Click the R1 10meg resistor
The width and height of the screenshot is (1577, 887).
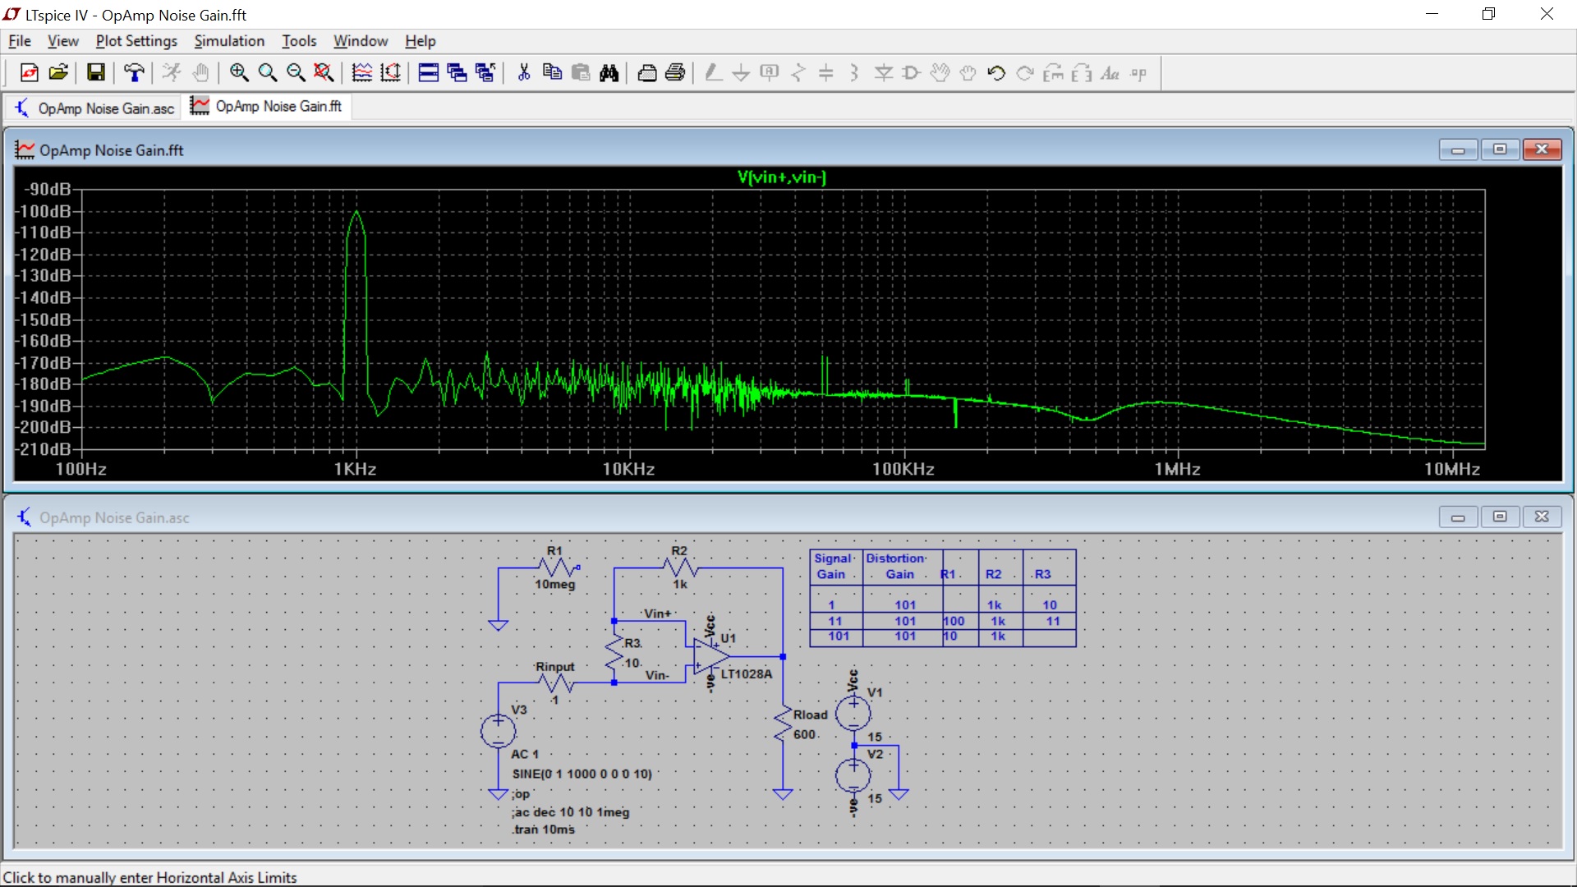tap(558, 568)
